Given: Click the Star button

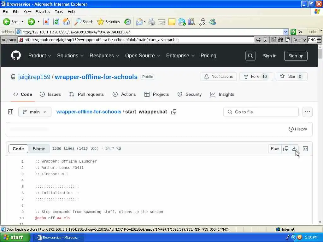Looking at the screenshot, I should pos(291,77).
